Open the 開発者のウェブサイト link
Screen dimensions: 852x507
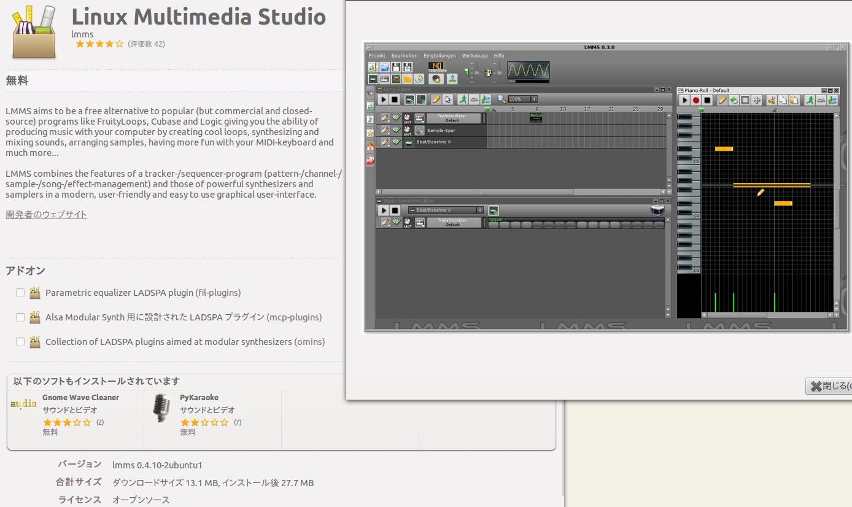(x=46, y=214)
